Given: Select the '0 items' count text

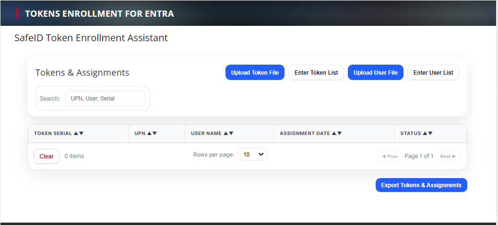Looking at the screenshot, I should click(74, 156).
